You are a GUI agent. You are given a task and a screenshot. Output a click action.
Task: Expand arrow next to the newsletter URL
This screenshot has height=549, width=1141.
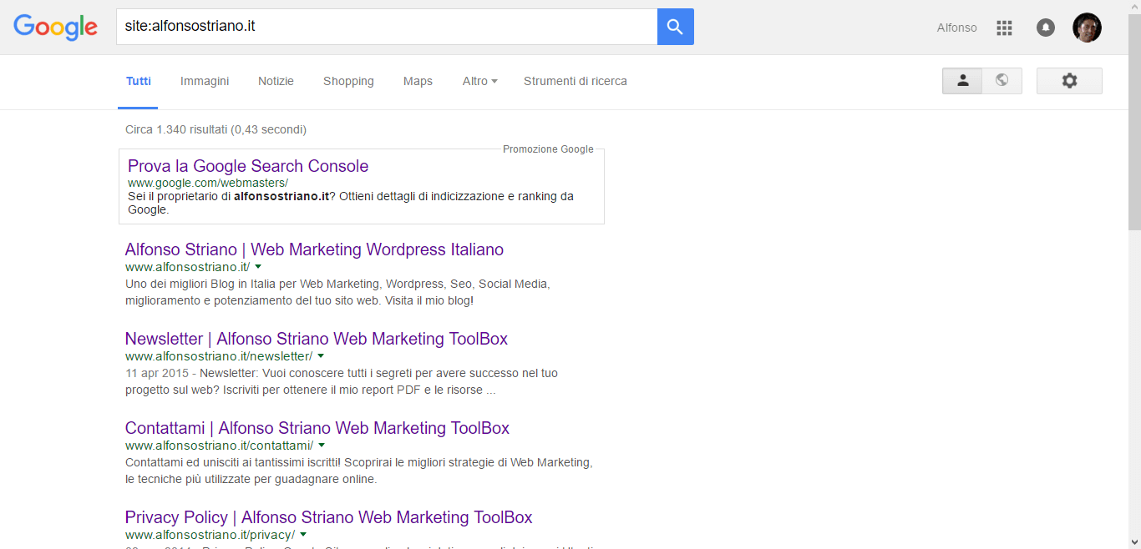click(321, 356)
